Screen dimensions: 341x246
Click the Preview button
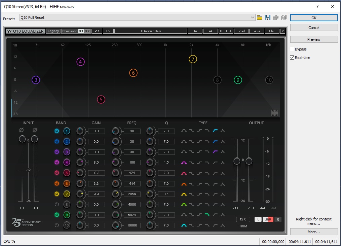tap(314, 39)
